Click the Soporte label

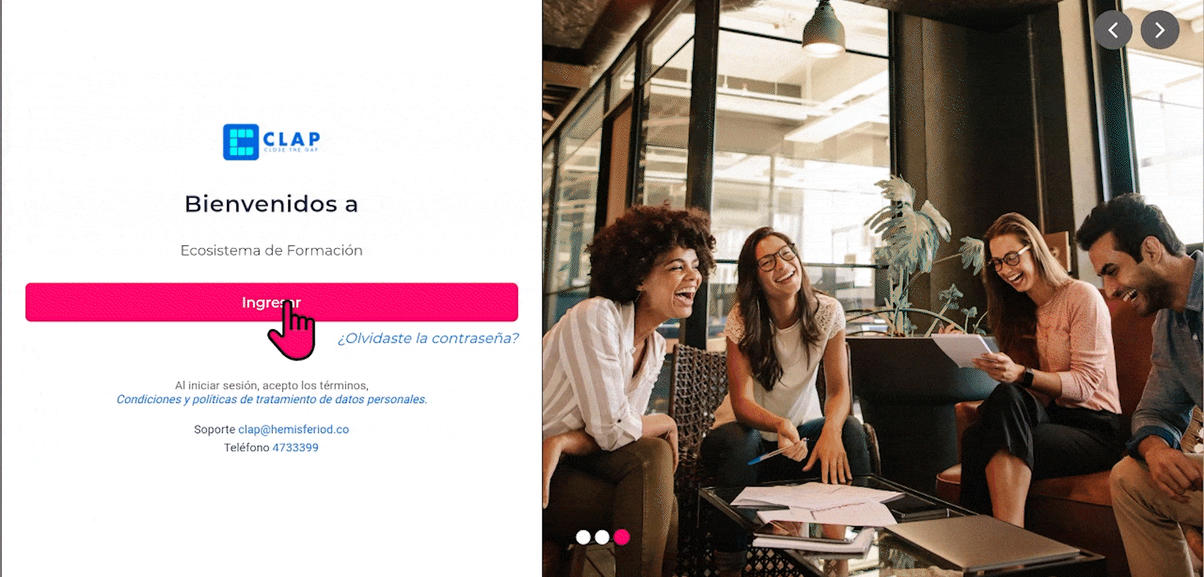(214, 430)
